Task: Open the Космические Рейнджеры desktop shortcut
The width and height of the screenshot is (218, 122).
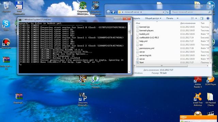Action: [95, 8]
